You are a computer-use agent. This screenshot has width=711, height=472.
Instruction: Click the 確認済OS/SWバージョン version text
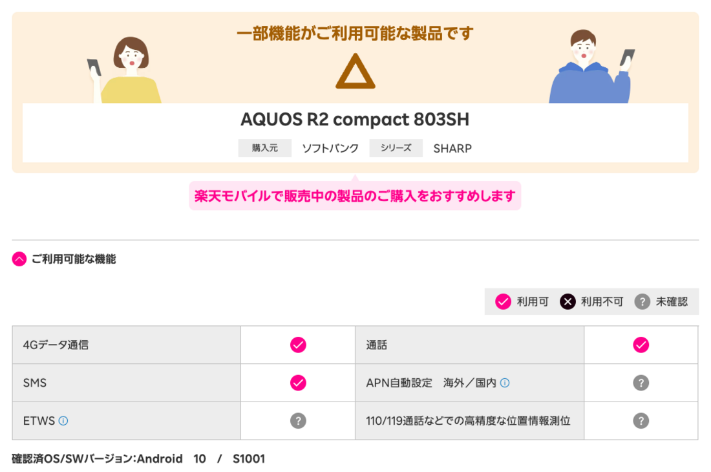136,458
